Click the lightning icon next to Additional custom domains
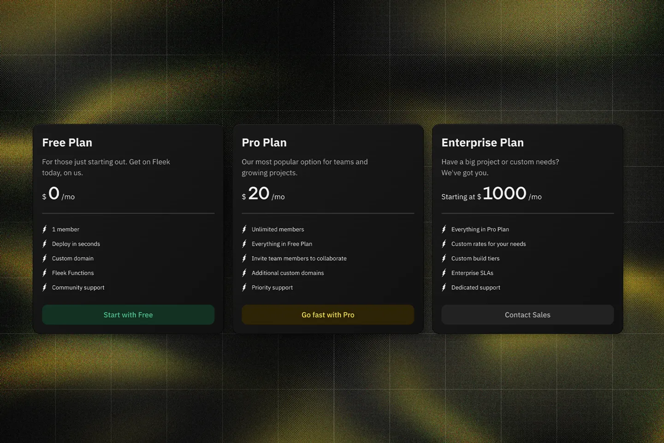 tap(244, 273)
